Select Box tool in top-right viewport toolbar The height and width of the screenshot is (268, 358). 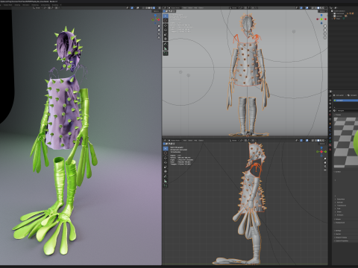pos(166,16)
